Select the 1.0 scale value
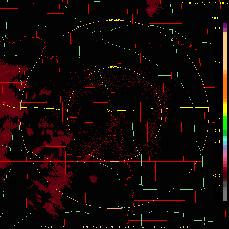 [x=218, y=153]
